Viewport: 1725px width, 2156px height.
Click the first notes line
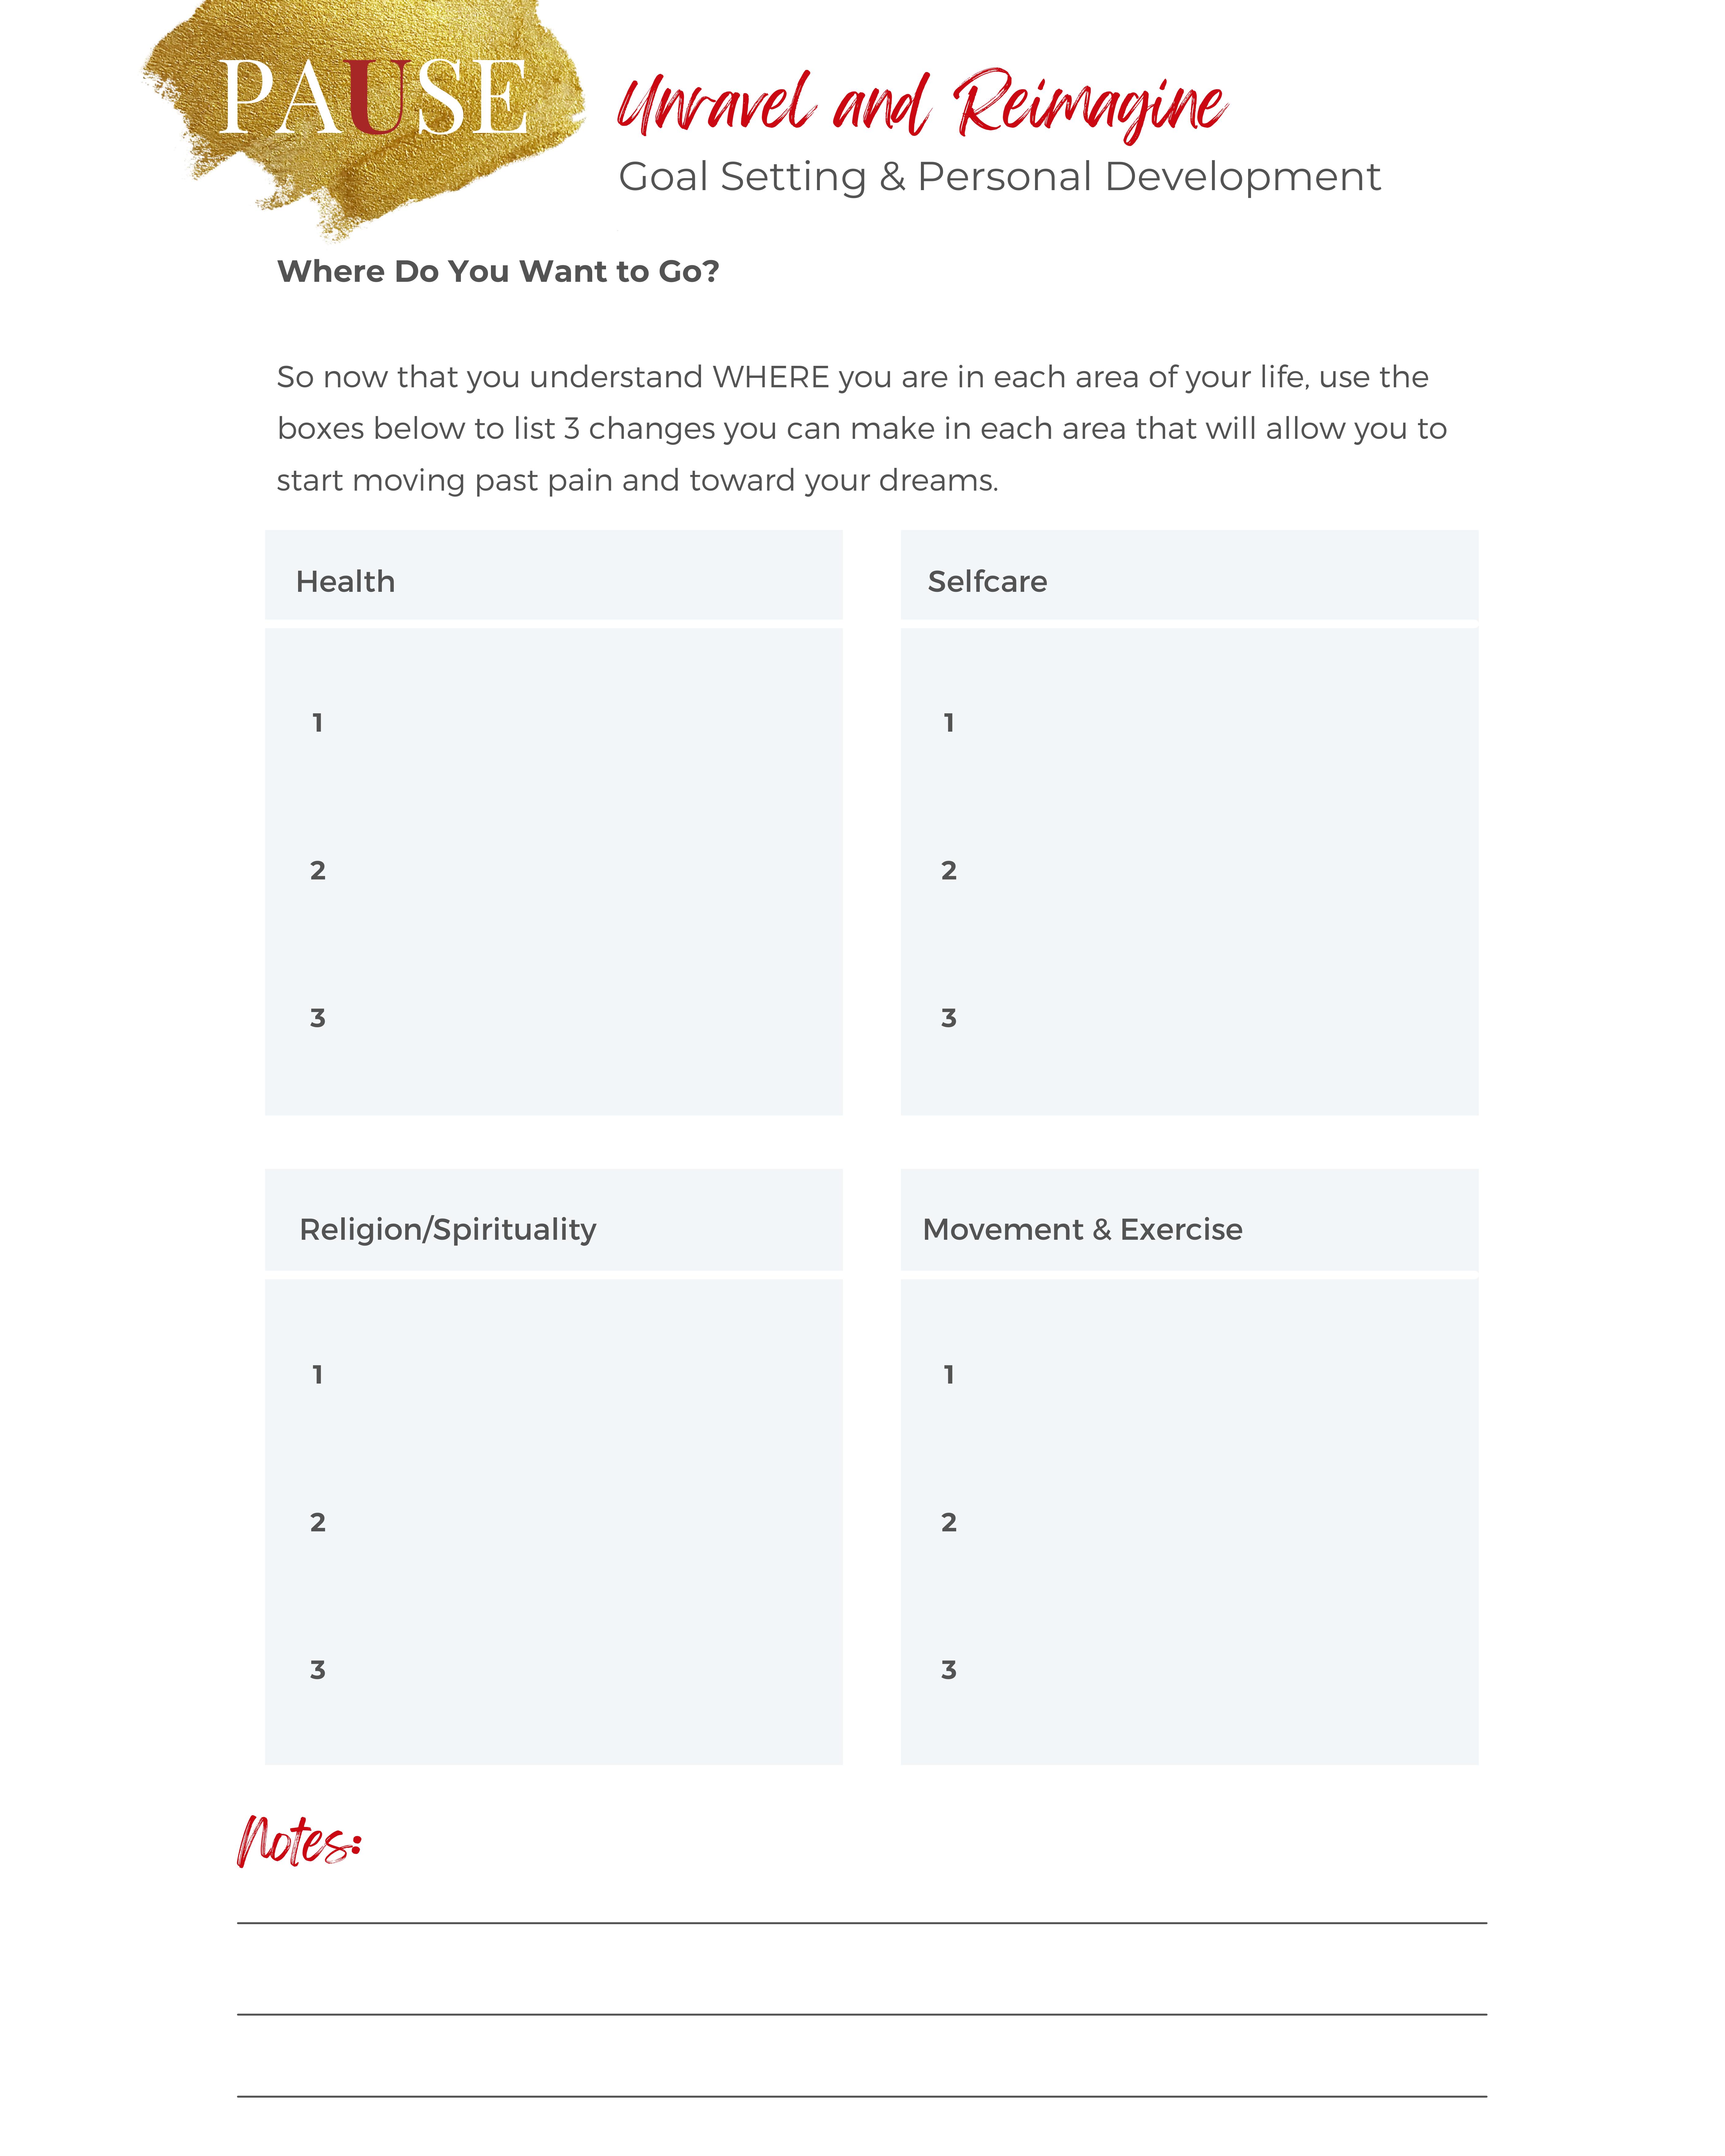(x=862, y=1922)
